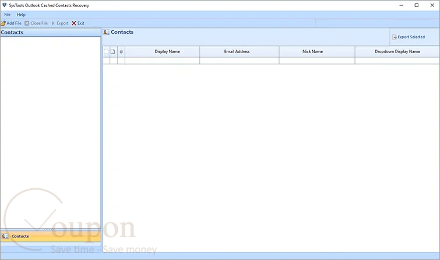Click the empty Email Address cell in first row
This screenshot has width=440, height=260.
pyautogui.click(x=240, y=61)
